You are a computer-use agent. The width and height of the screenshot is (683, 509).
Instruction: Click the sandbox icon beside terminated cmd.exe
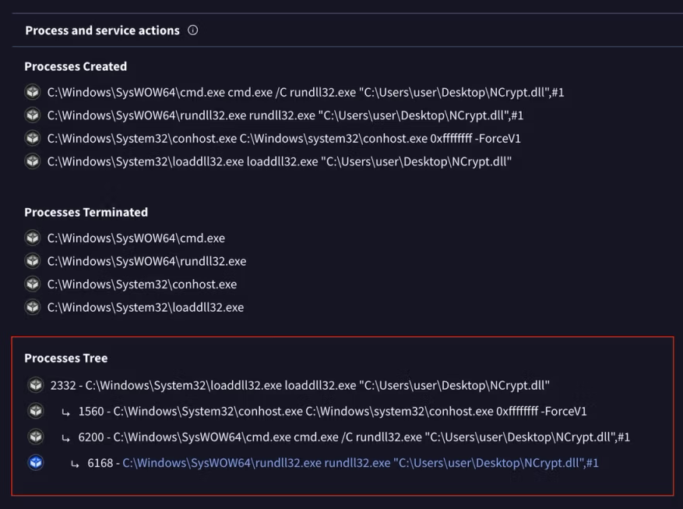(x=32, y=238)
